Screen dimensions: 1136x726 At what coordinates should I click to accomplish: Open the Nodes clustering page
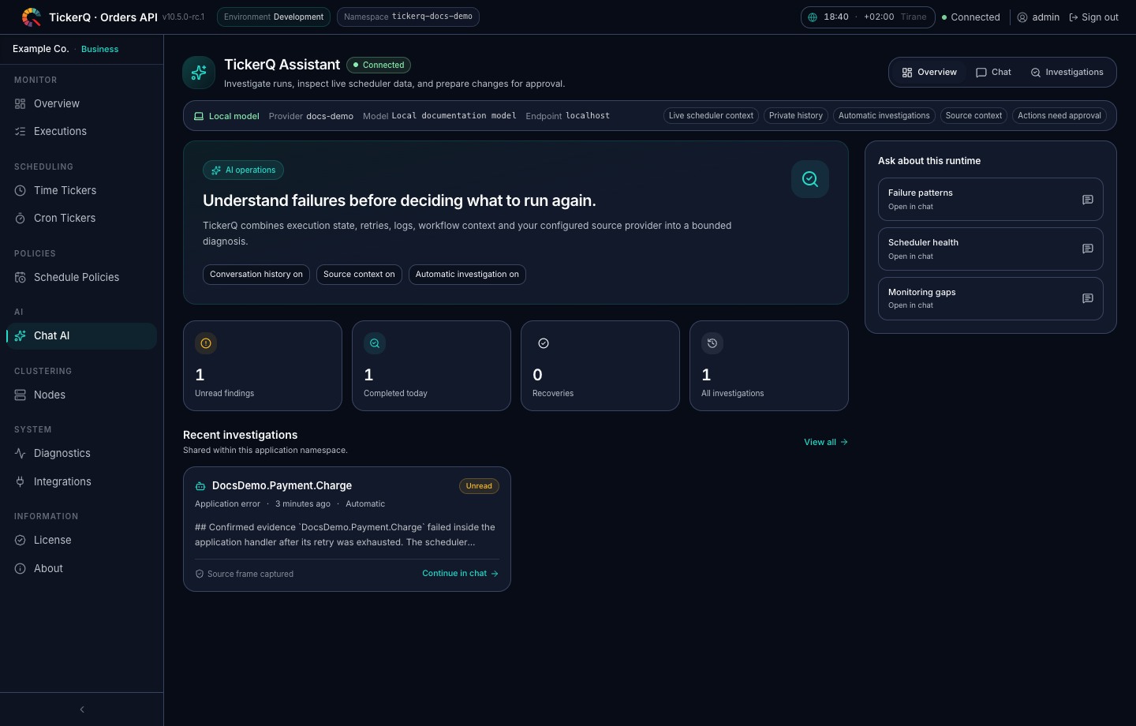coord(81,395)
